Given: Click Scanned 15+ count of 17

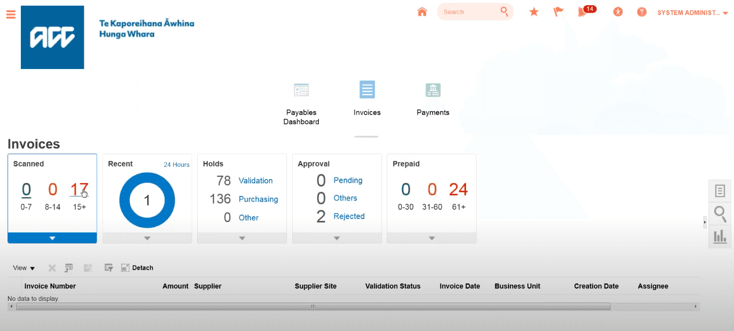Looking at the screenshot, I should click(x=79, y=190).
